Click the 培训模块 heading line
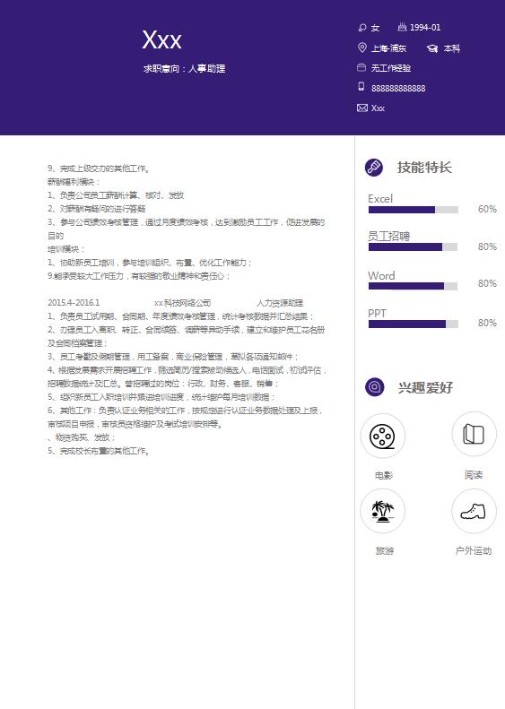 66,249
